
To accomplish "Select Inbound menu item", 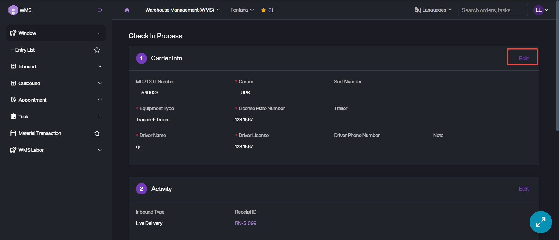I will [56, 66].
